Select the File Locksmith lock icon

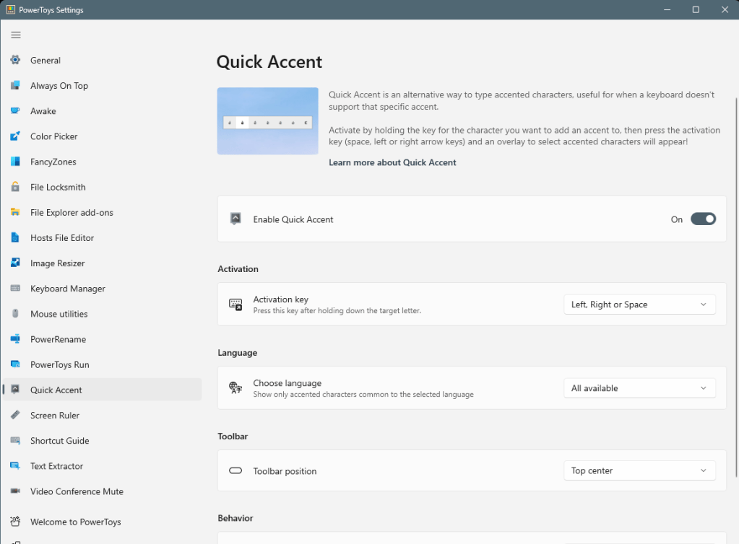tap(15, 187)
